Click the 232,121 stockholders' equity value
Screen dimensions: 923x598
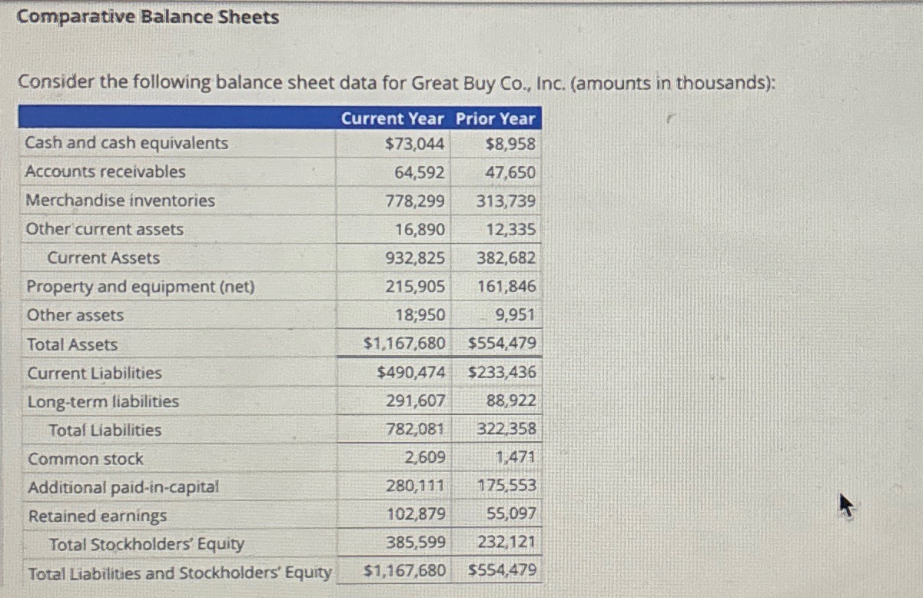507,543
